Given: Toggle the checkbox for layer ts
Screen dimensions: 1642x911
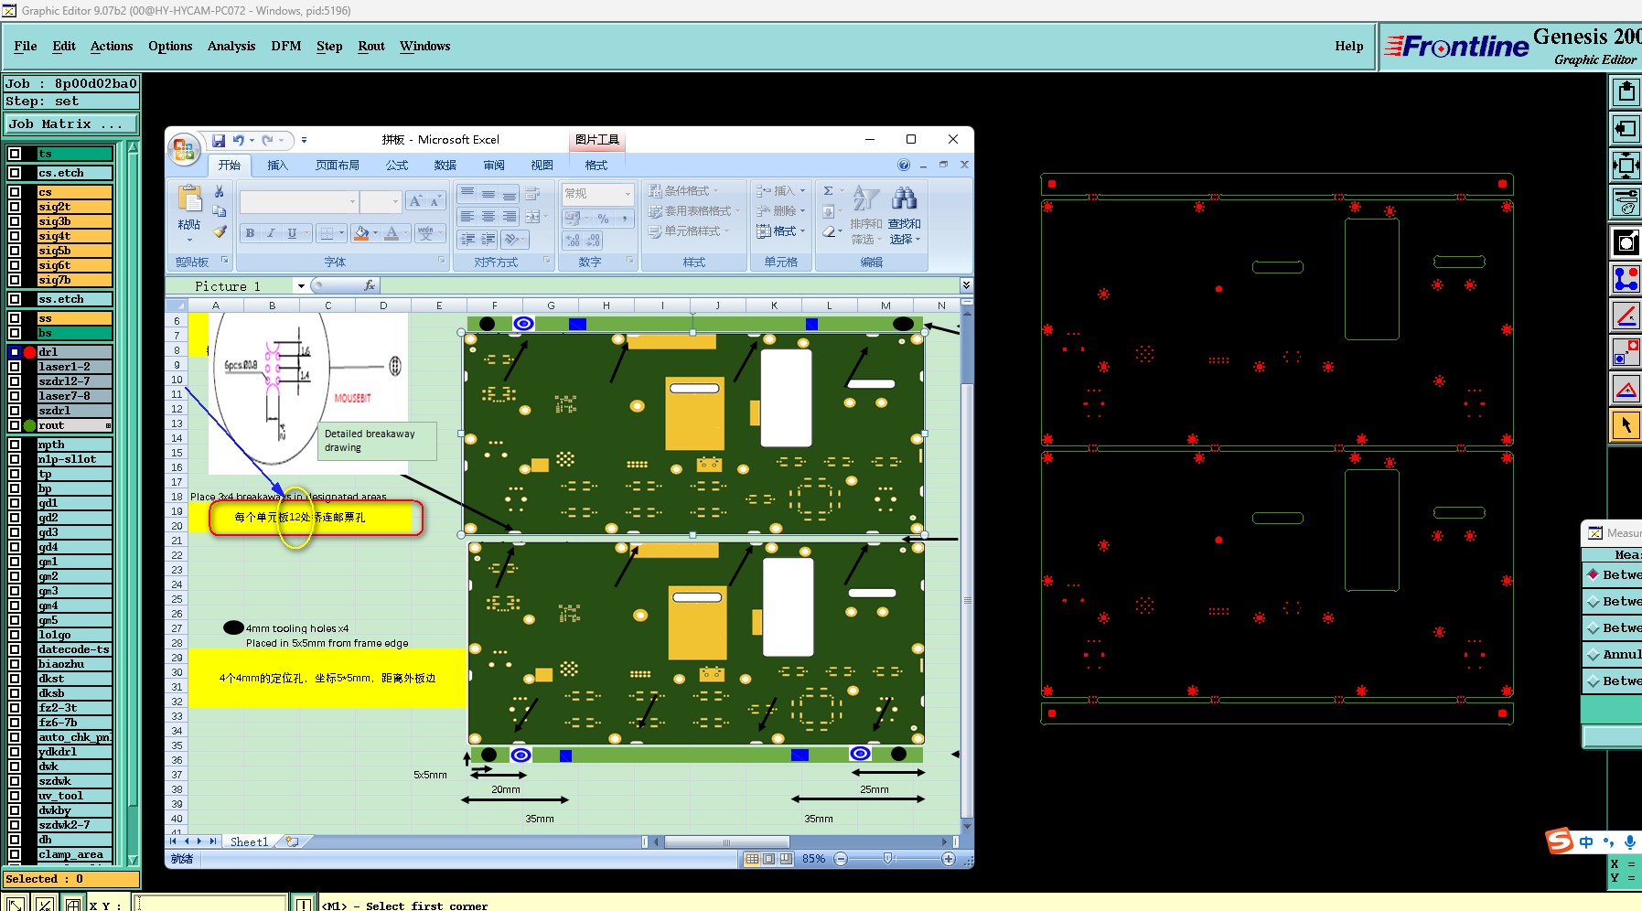Looking at the screenshot, I should click(x=15, y=154).
